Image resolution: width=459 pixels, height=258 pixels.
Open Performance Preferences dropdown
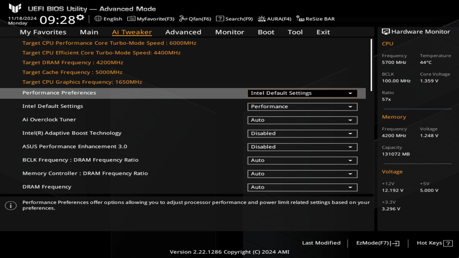coord(302,93)
